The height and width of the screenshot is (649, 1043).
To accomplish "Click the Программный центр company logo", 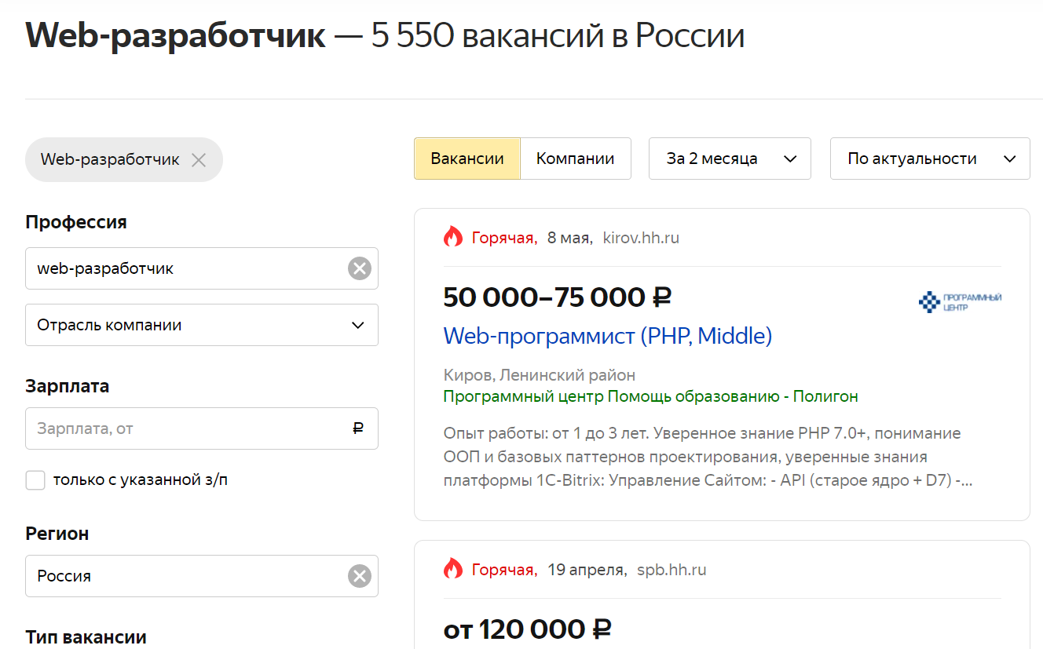I will tap(960, 302).
